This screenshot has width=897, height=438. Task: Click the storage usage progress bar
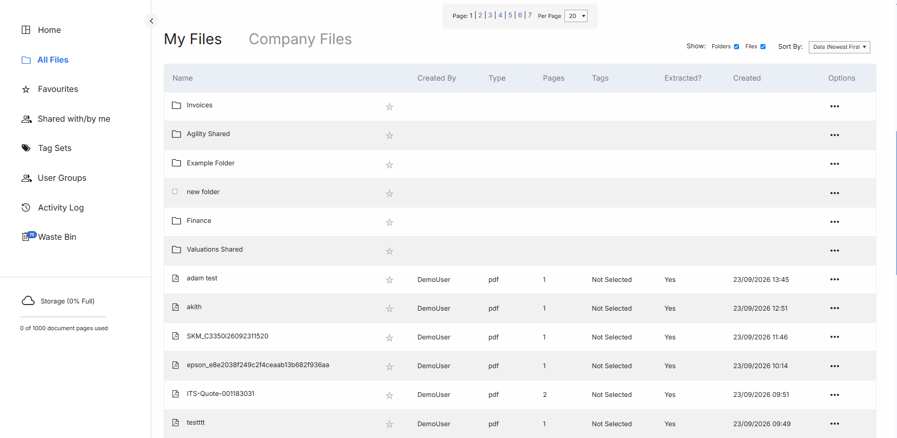coord(63,317)
